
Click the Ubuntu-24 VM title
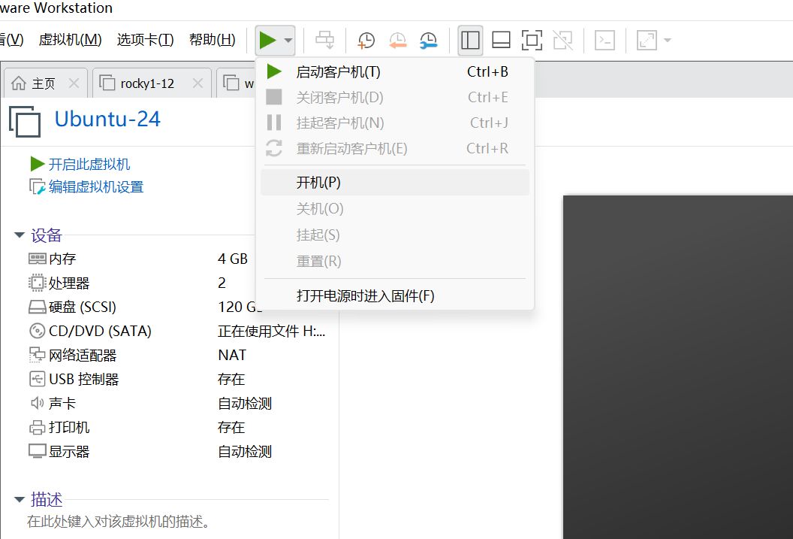click(x=107, y=120)
